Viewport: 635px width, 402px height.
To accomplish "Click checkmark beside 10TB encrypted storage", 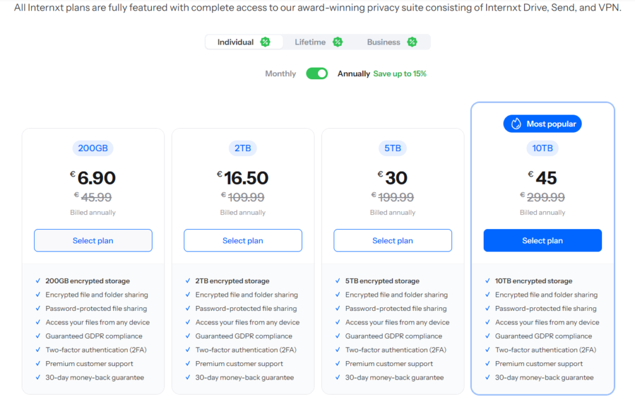I will tap(487, 281).
